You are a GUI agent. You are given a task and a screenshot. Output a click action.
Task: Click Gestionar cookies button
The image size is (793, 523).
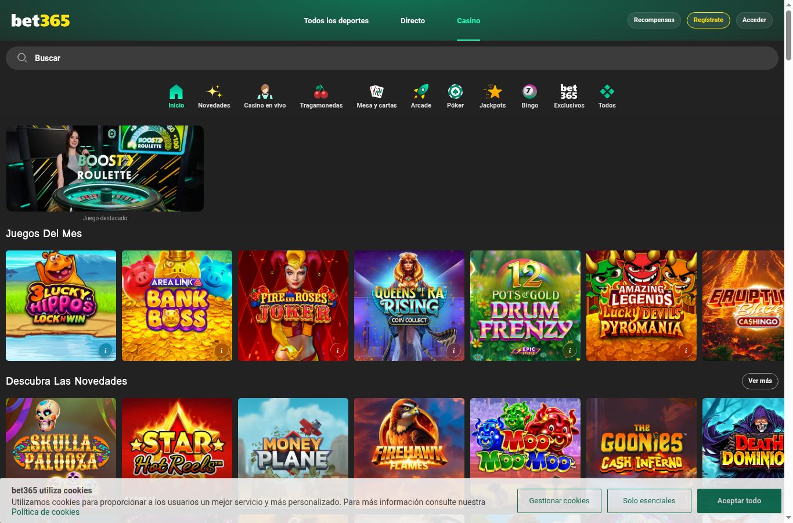[x=559, y=500]
